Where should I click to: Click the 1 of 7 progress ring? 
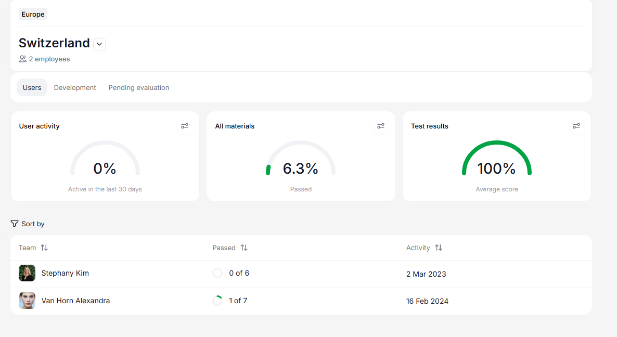pos(217,301)
